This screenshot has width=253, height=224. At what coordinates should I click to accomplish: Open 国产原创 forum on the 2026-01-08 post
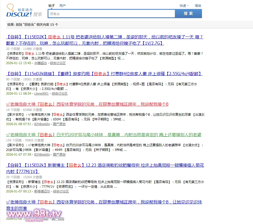pos(59,124)
